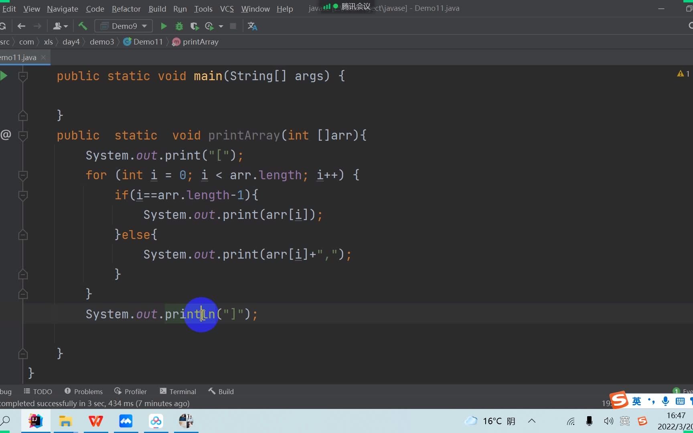Build project with the hammer icon
The width and height of the screenshot is (693, 433).
[83, 26]
